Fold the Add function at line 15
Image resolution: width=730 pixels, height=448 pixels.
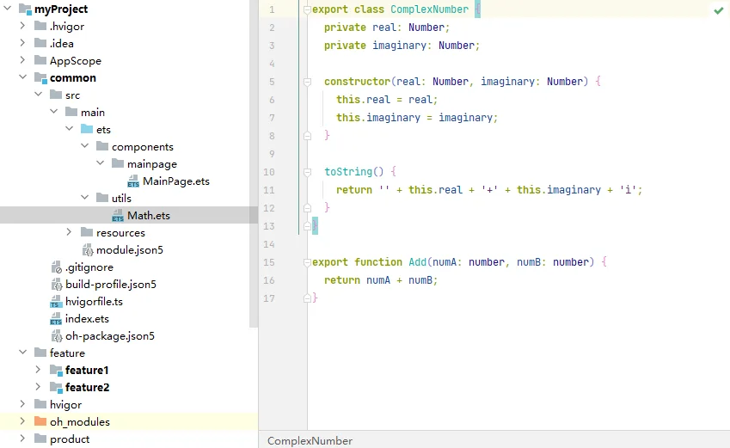click(x=307, y=262)
